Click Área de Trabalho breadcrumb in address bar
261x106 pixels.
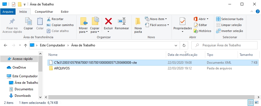(83, 45)
